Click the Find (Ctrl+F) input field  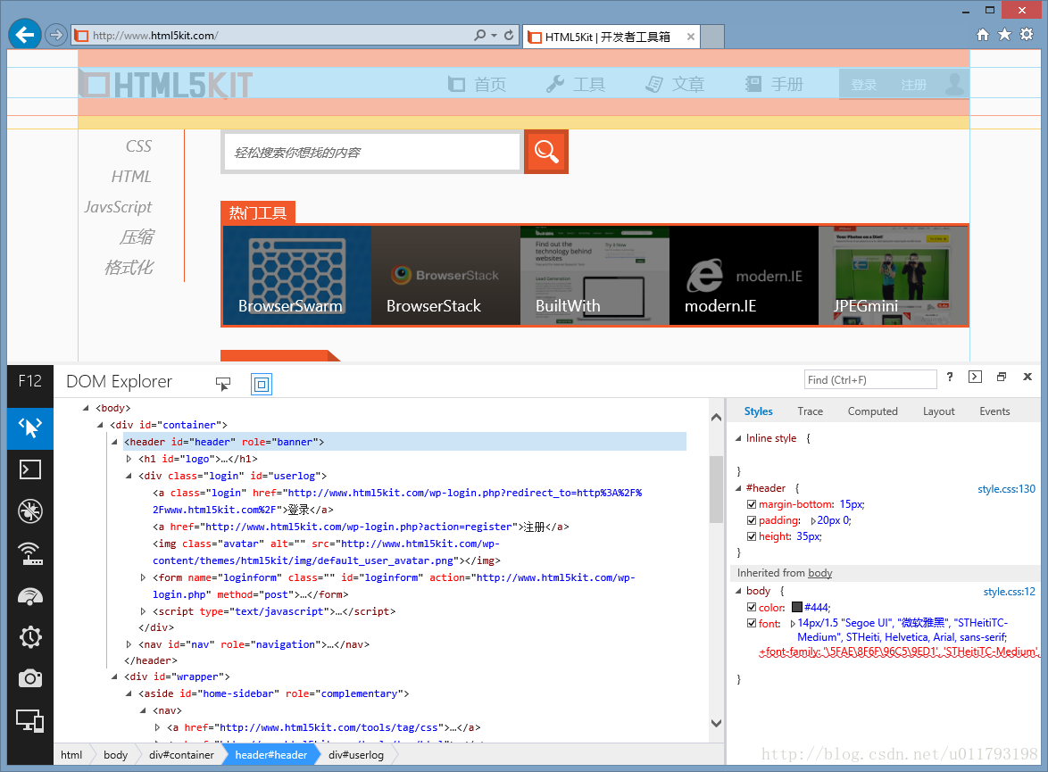coord(870,379)
